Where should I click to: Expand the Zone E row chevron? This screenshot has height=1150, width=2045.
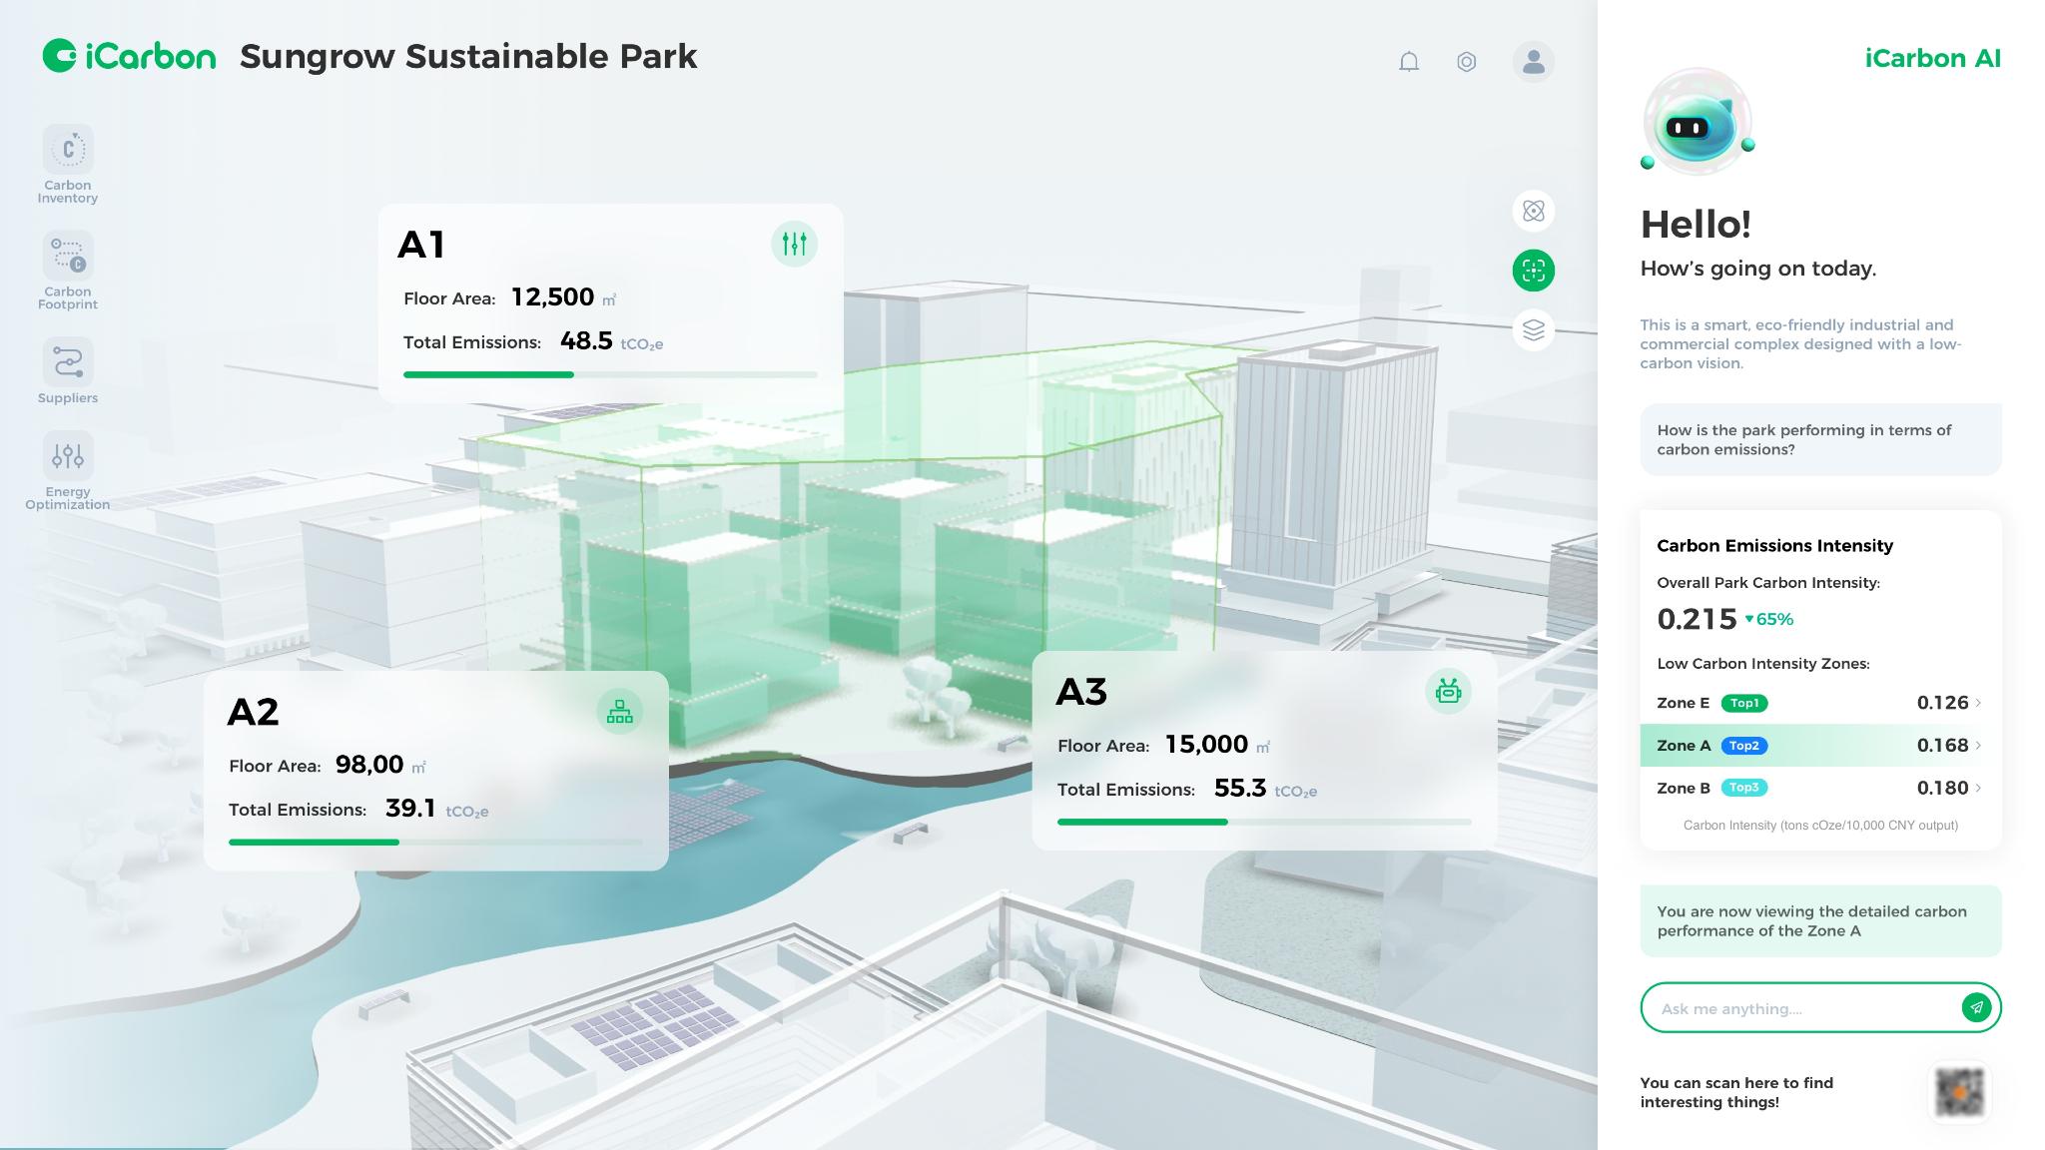pos(1978,703)
